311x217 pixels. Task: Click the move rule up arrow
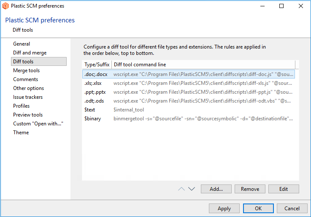181,189
